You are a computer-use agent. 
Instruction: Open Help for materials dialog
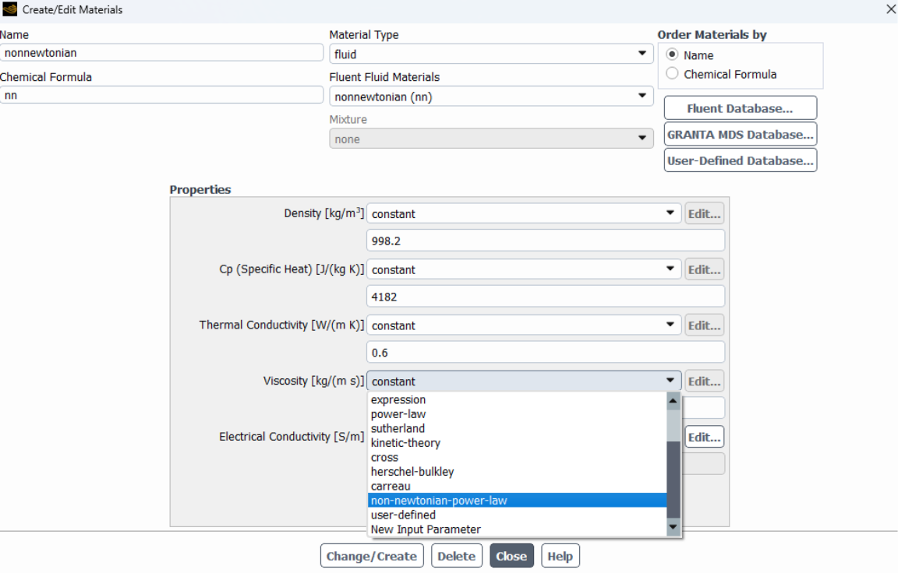click(560, 556)
